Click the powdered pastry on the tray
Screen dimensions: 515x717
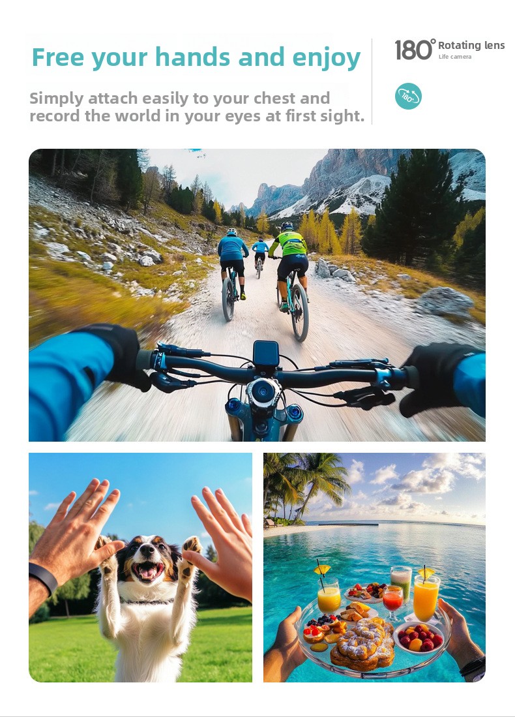(x=363, y=644)
